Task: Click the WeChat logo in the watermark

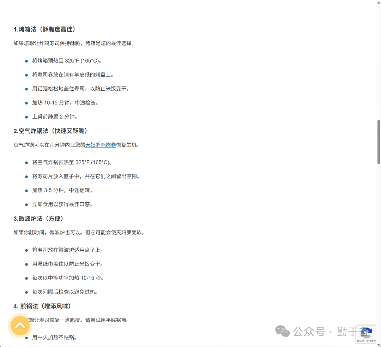Action: [x=282, y=331]
